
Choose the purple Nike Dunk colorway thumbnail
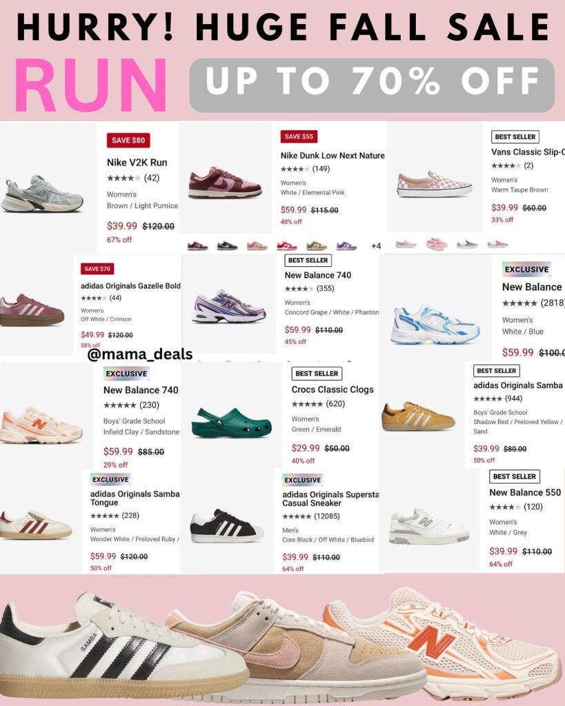[x=346, y=246]
